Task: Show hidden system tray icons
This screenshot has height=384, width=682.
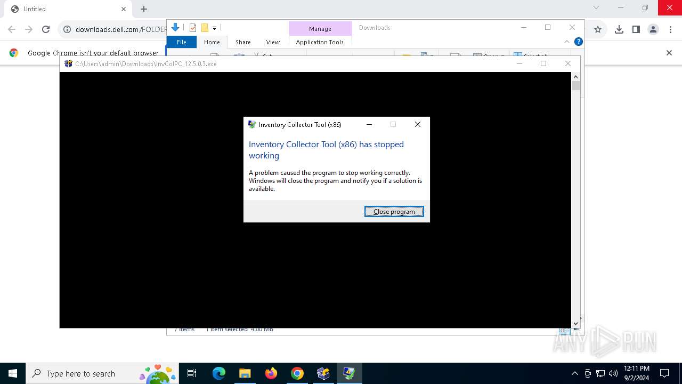Action: point(574,373)
